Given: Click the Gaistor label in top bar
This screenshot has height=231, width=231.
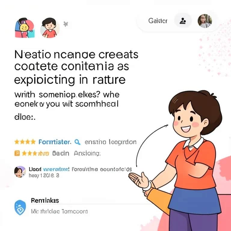Looking at the screenshot, I should pyautogui.click(x=158, y=21).
